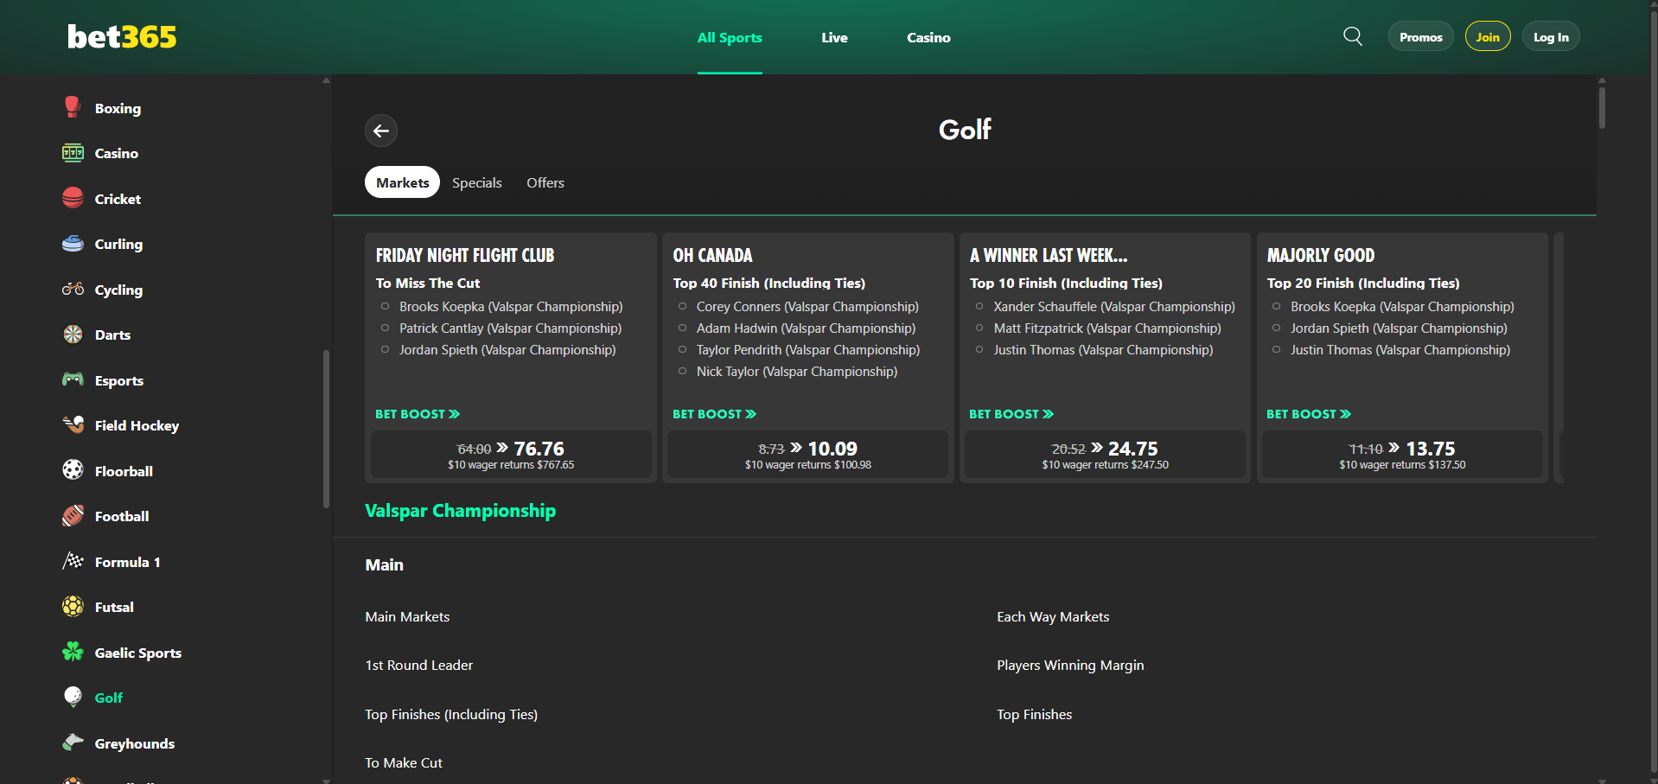Open the Specials tab
The image size is (1658, 784).
coord(476,182)
